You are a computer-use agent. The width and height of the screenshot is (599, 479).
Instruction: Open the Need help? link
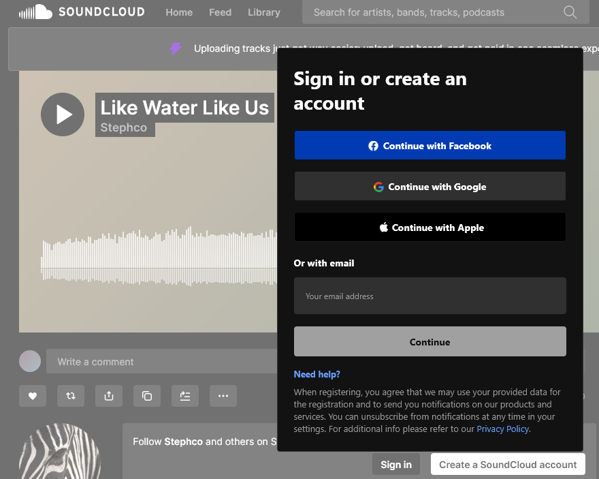[317, 374]
